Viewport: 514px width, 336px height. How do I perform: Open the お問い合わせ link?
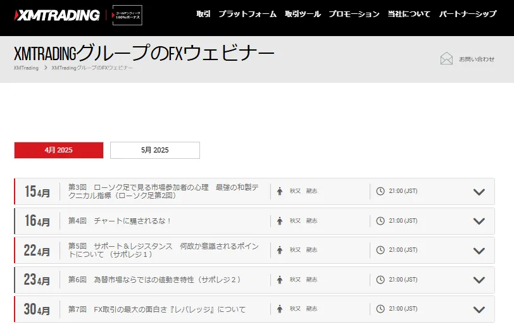pyautogui.click(x=477, y=59)
